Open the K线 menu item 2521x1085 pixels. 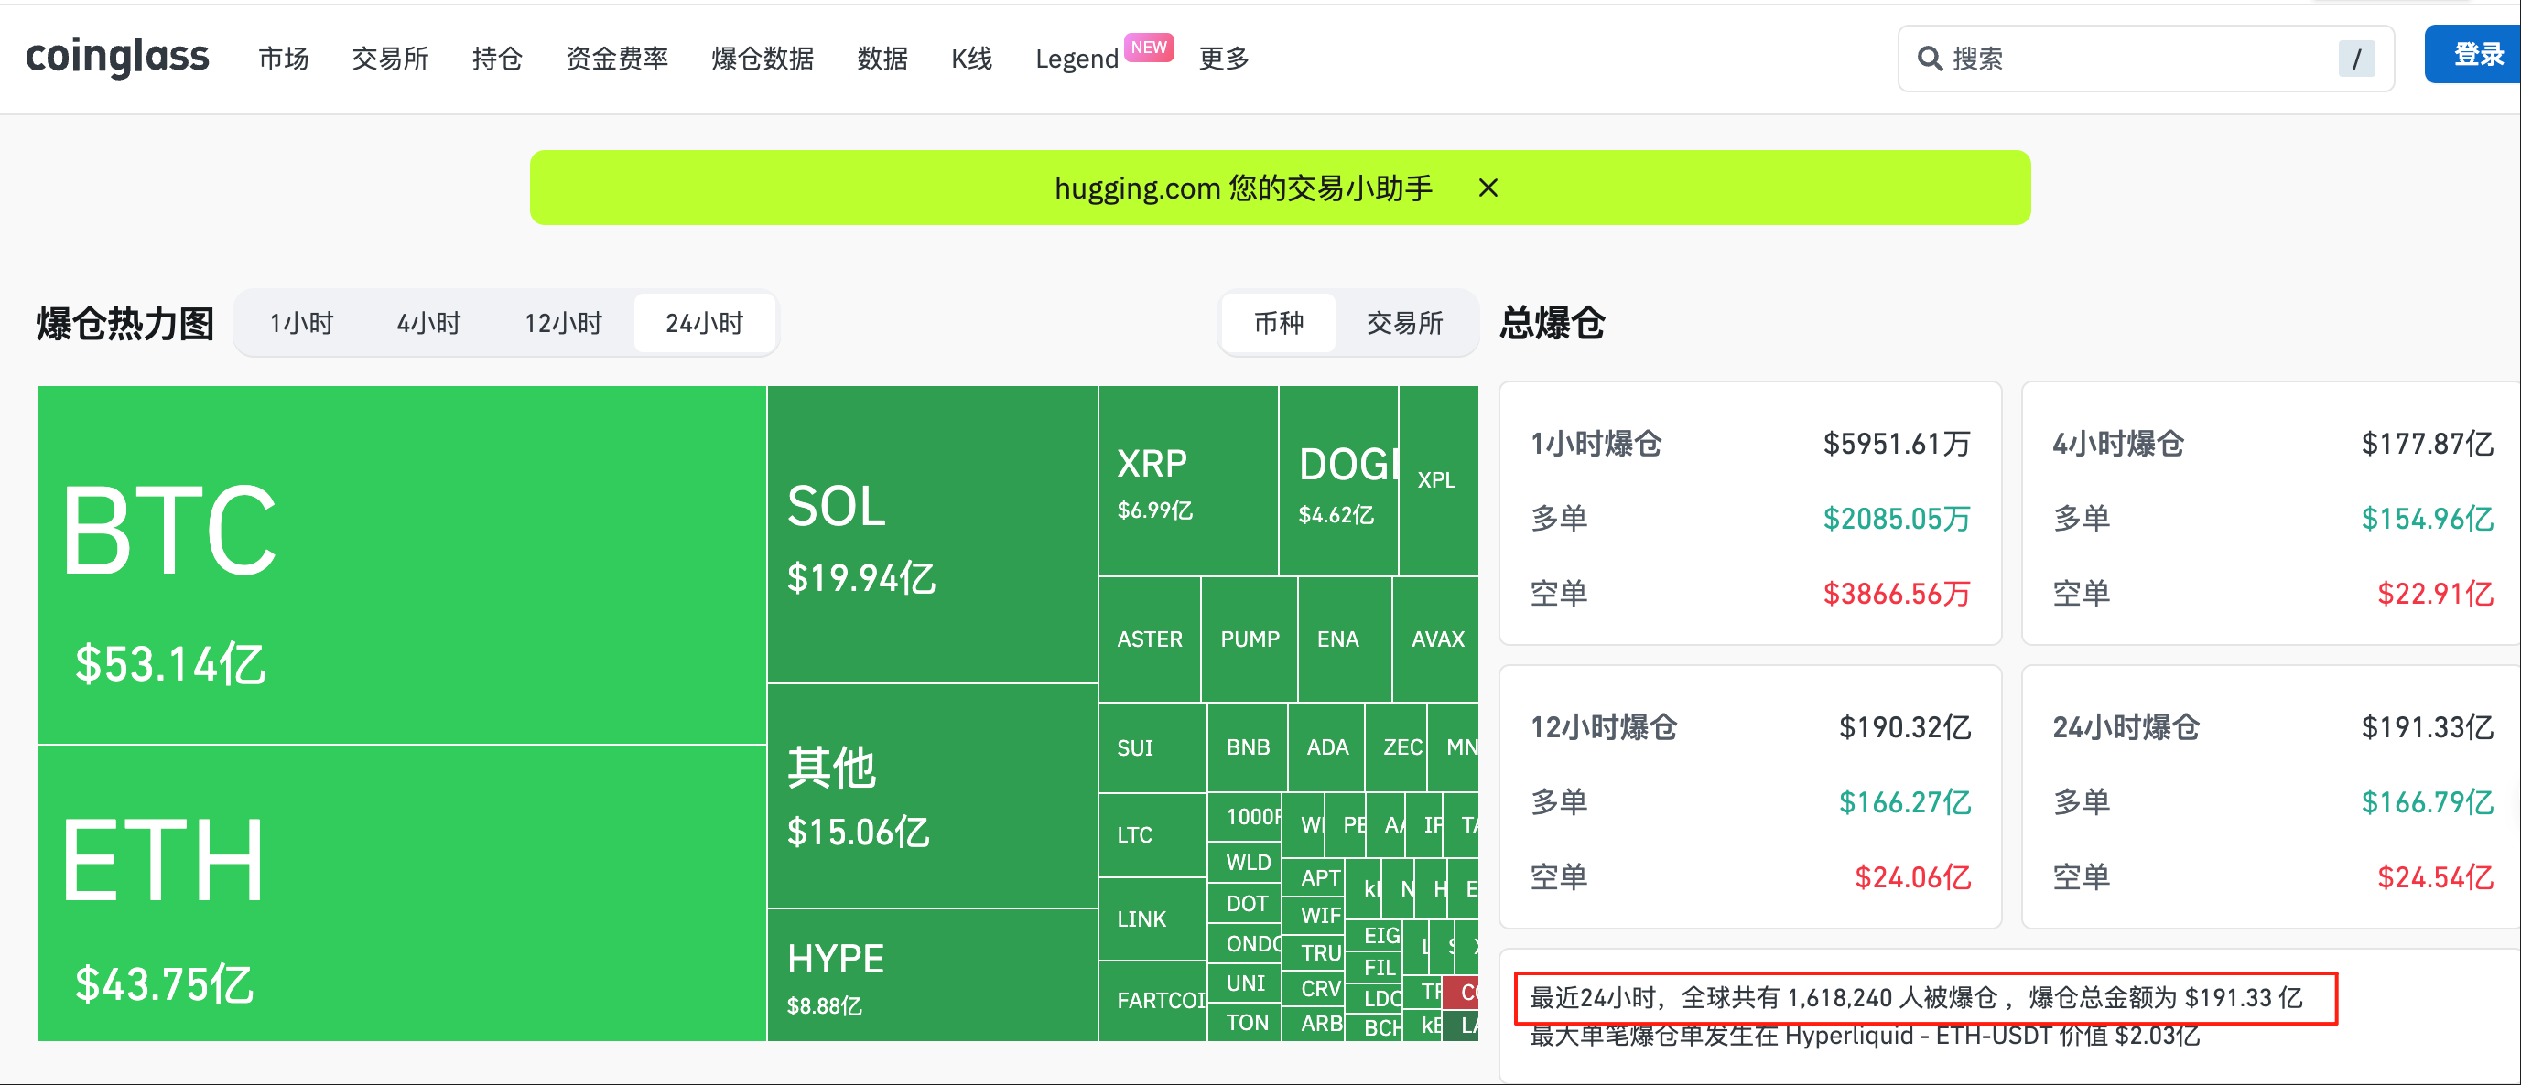(971, 59)
